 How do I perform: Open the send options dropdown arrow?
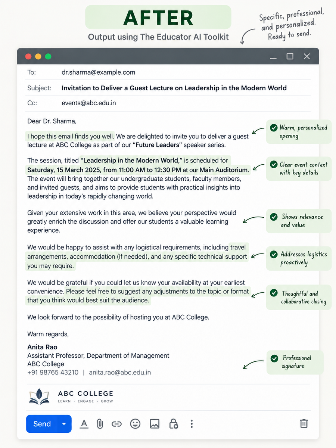64,424
